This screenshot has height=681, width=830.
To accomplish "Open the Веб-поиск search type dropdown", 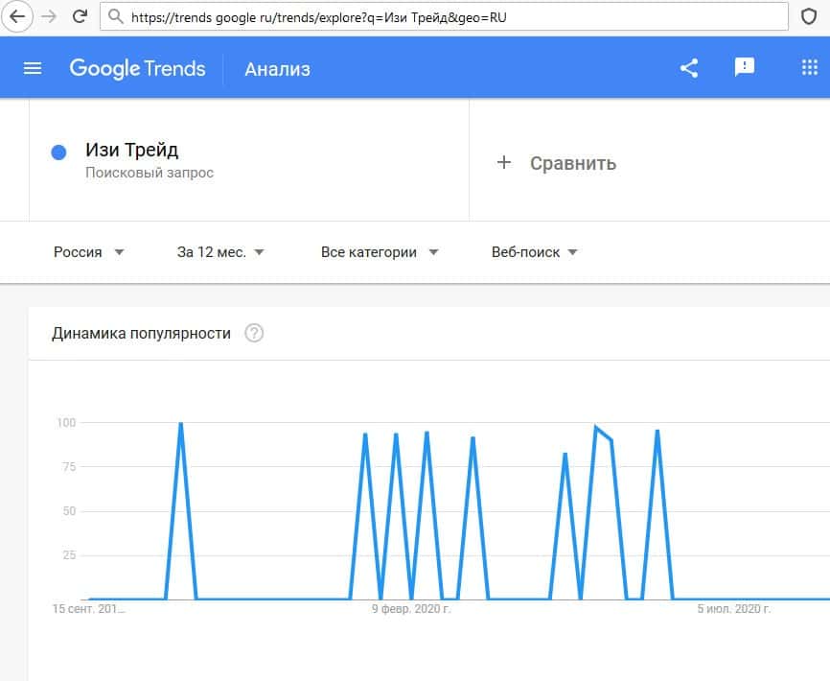I will coord(534,252).
